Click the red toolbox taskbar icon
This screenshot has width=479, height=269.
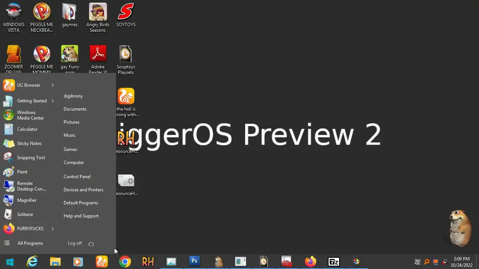[286, 262]
